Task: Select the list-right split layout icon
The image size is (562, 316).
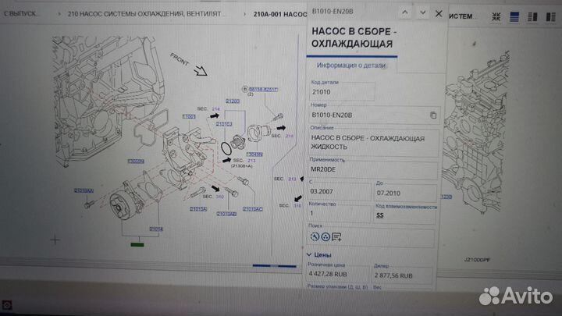Action: pos(550,17)
